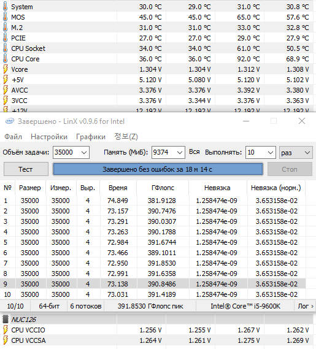The image size is (316, 349).
Task: Open the Лог panel button
Action: click(306, 306)
